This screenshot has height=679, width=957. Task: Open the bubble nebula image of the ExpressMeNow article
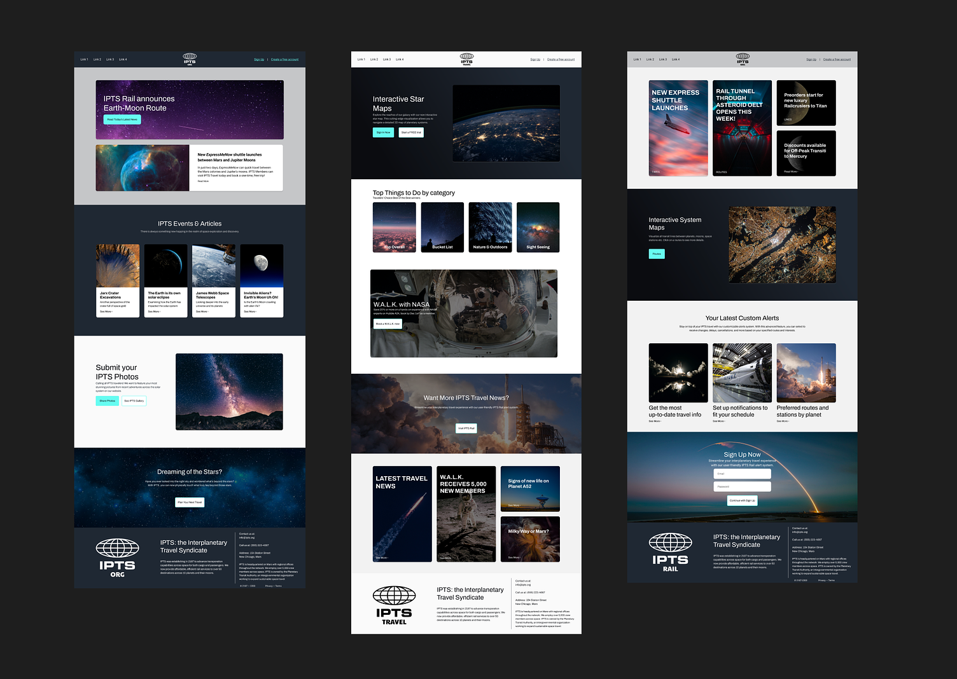pyautogui.click(x=143, y=168)
